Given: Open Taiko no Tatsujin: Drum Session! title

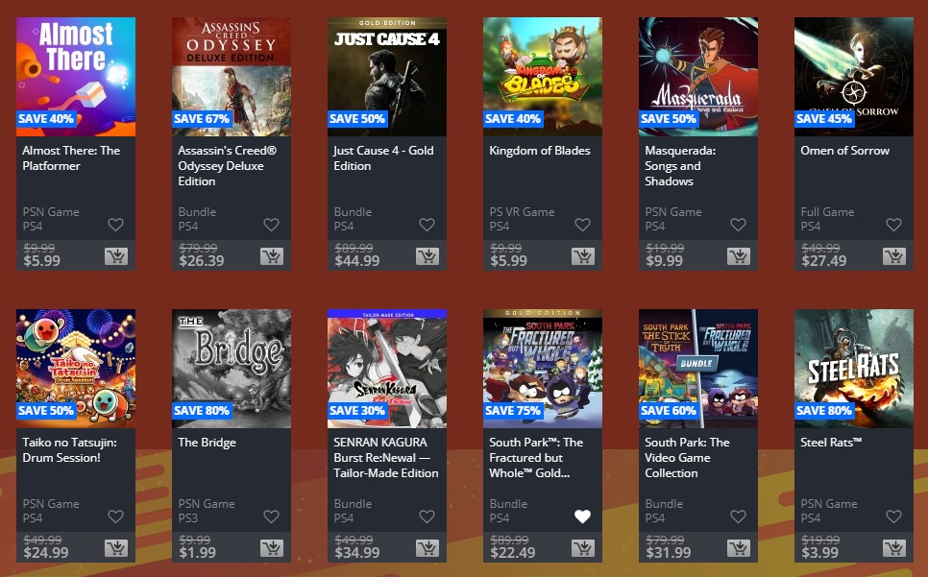Looking at the screenshot, I should [70, 450].
